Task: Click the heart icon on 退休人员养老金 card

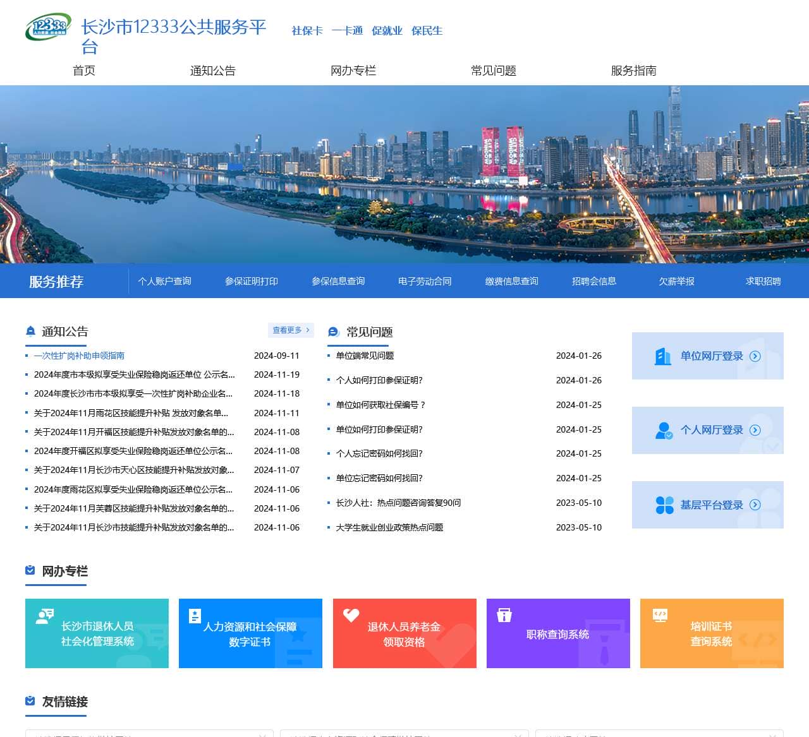Action: coord(351,615)
